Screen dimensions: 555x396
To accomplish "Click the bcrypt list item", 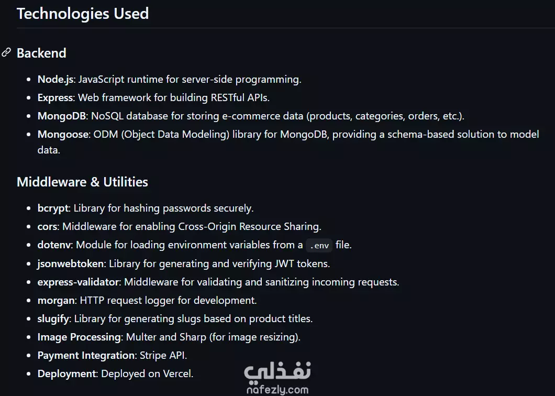I will [x=146, y=208].
